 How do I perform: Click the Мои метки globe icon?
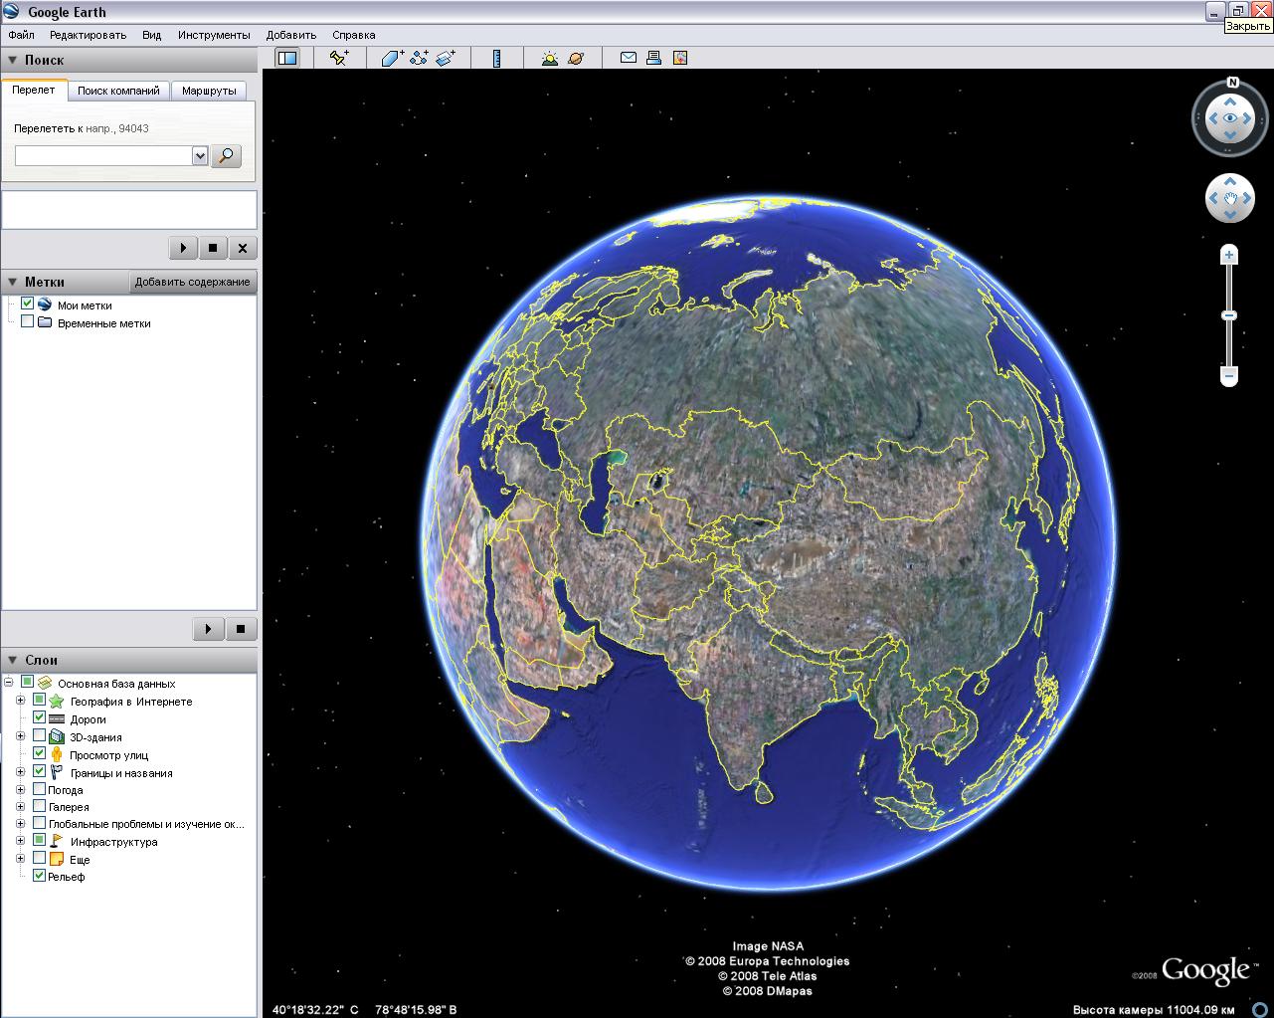[x=45, y=305]
